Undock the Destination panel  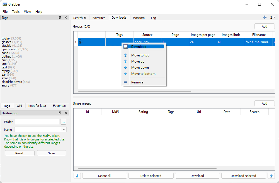[60, 113]
